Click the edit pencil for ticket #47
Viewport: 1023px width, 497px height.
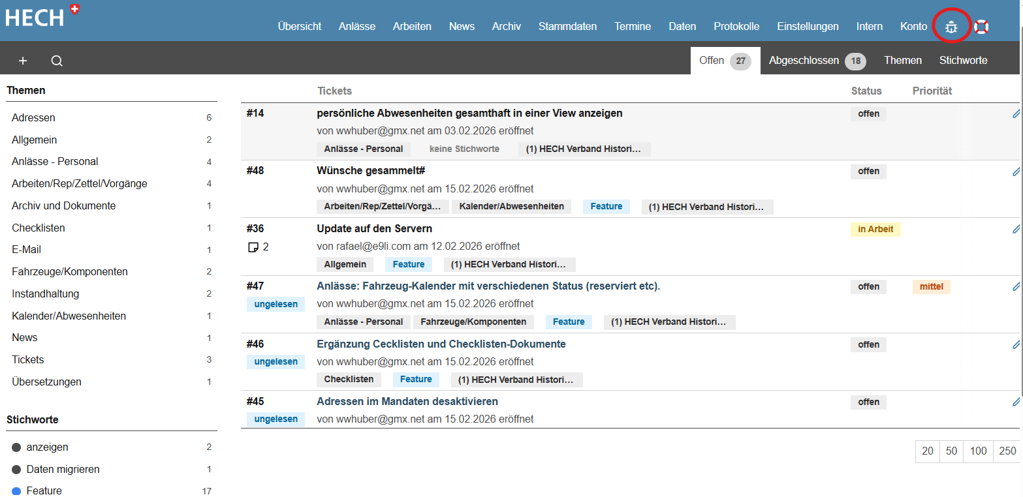click(1016, 286)
